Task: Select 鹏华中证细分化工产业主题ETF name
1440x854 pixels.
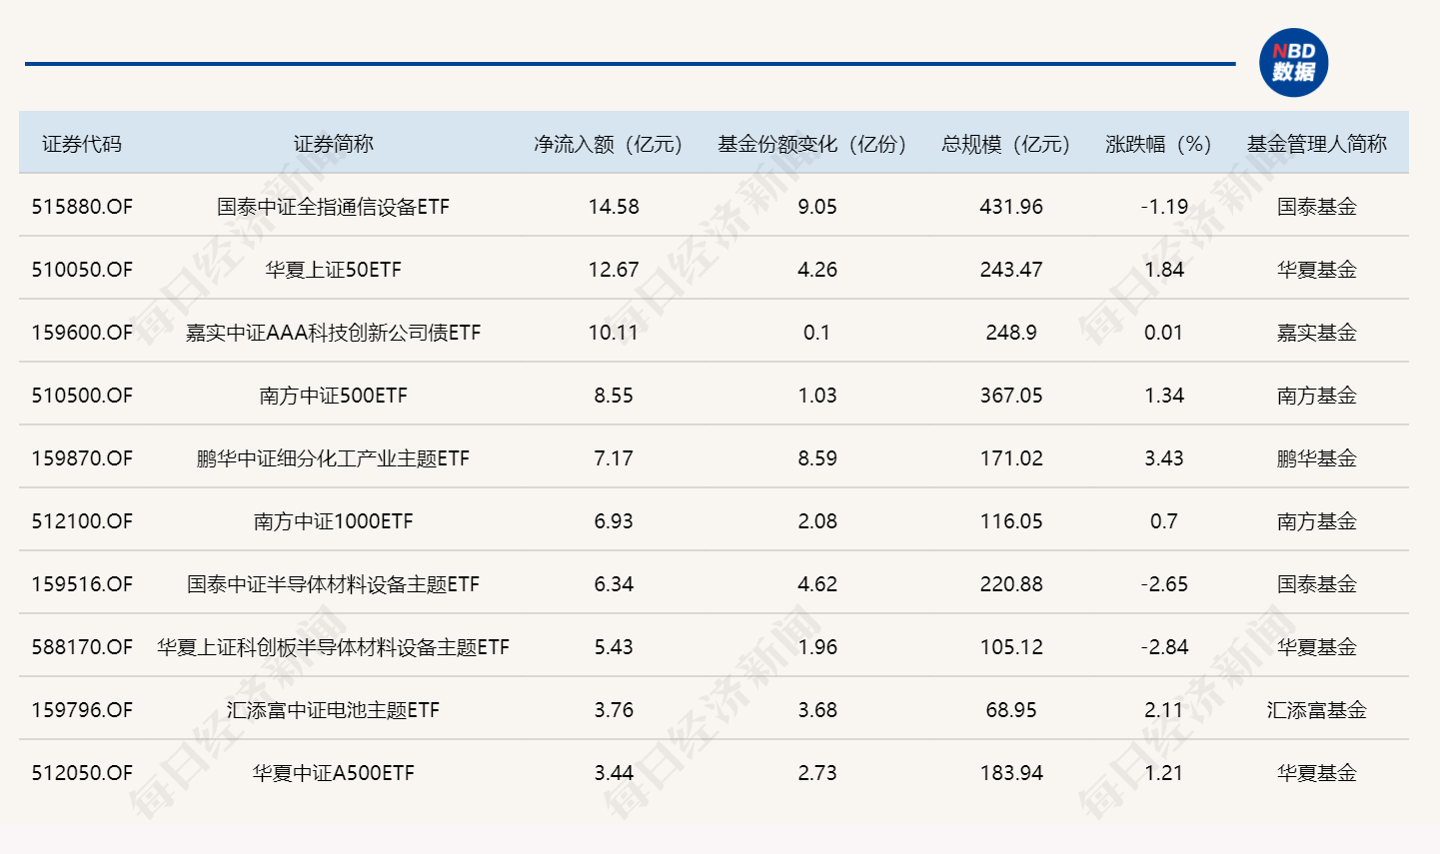Action: coord(334,458)
